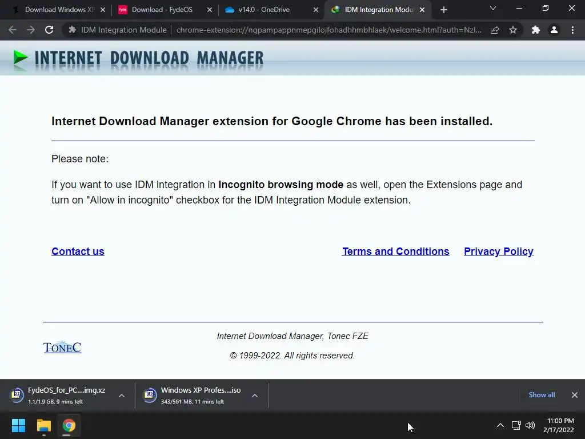Open the tab search dropdown
Image resolution: width=585 pixels, height=439 pixels.
pos(493,8)
